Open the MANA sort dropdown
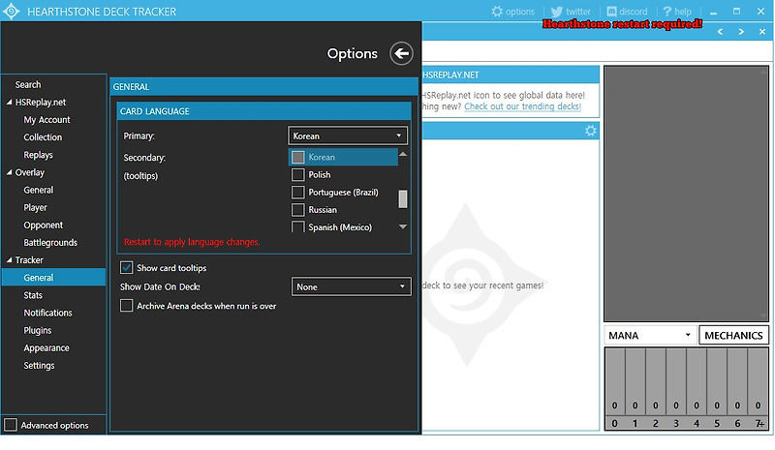The height and width of the screenshot is (450, 775). point(650,336)
